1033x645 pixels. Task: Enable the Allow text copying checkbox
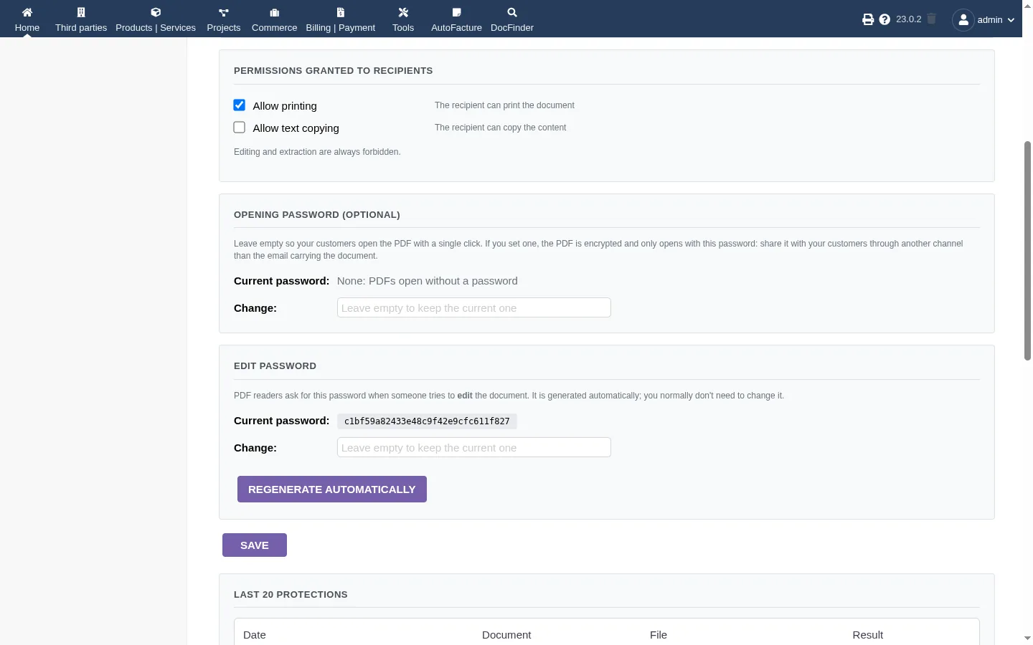point(240,128)
